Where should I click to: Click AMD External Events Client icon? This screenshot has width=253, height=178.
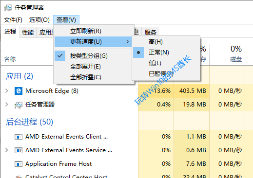(19, 137)
